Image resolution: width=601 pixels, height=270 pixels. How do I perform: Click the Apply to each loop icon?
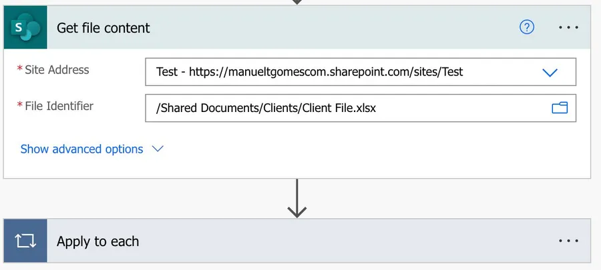pos(25,241)
